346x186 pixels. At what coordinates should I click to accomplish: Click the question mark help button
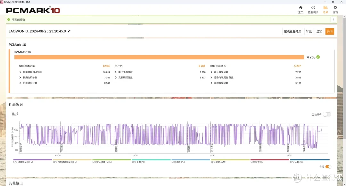pos(333,20)
